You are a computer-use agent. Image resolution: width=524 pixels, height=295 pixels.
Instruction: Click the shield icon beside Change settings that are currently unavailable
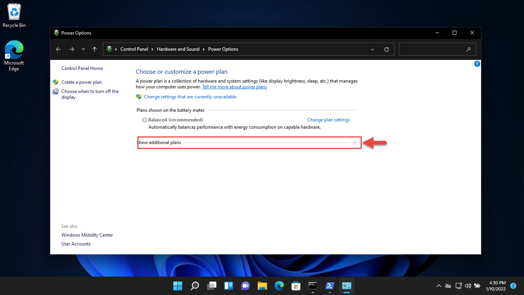[138, 96]
